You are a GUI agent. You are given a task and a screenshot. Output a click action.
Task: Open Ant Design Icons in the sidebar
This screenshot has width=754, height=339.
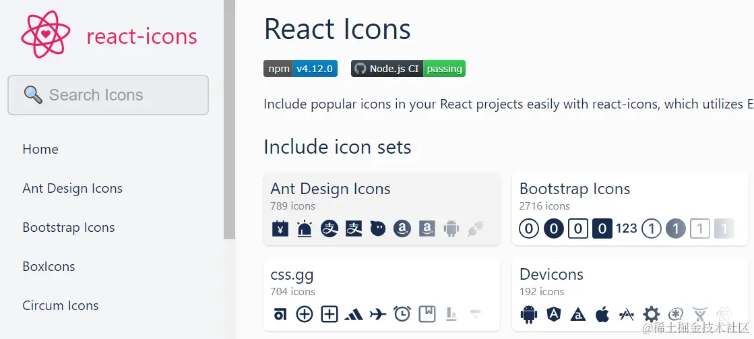(73, 188)
